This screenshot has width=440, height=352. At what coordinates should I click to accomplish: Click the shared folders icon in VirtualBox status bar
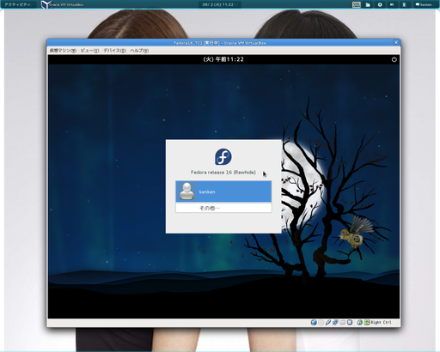click(343, 323)
